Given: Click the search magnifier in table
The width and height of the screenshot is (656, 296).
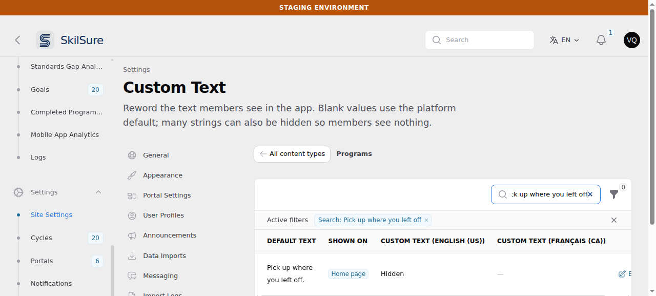Looking at the screenshot, I should (x=503, y=194).
